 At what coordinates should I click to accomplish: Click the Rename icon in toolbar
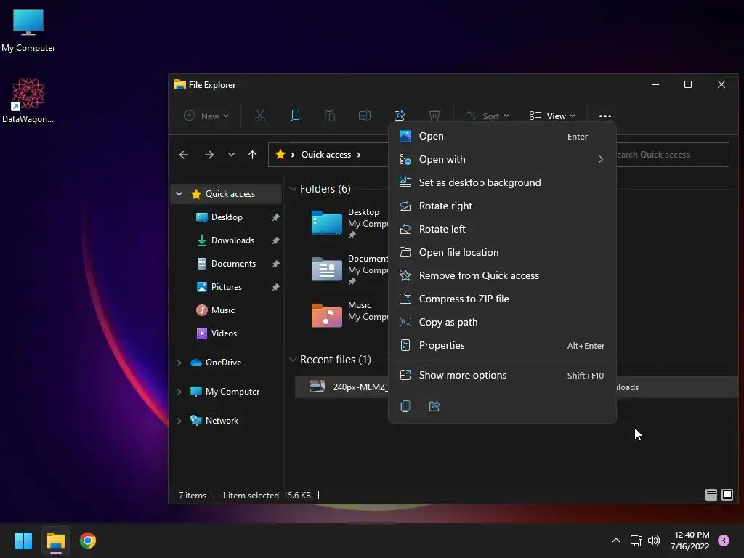click(x=365, y=116)
